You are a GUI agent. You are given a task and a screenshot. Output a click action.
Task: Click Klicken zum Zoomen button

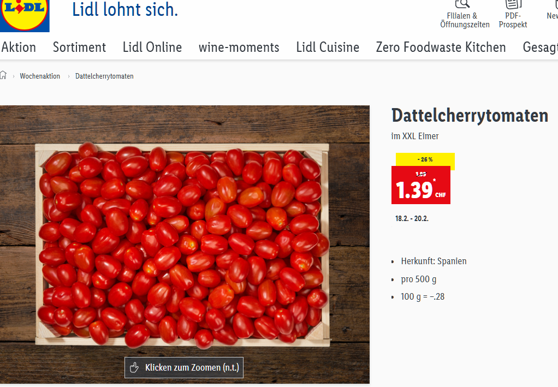click(184, 367)
